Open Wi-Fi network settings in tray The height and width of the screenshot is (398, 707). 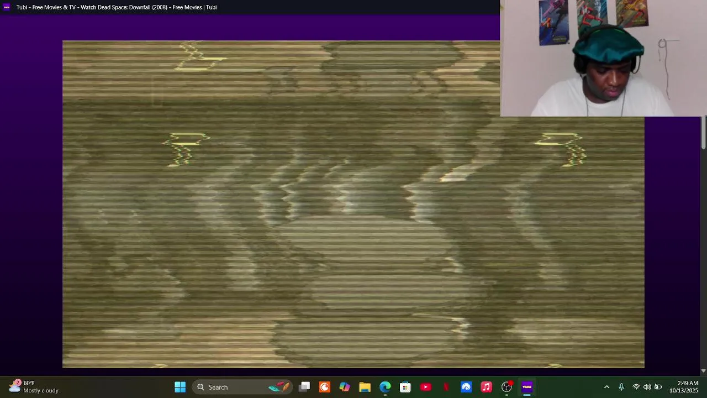[x=636, y=387]
